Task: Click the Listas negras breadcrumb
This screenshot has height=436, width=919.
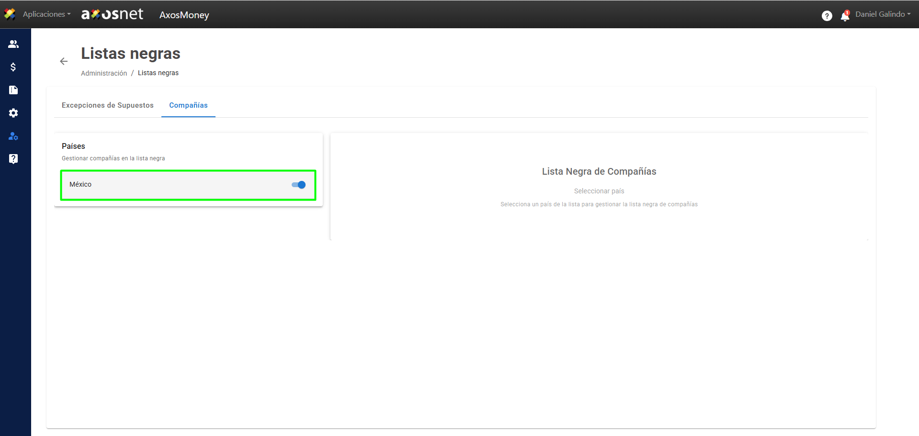Action: coord(158,73)
